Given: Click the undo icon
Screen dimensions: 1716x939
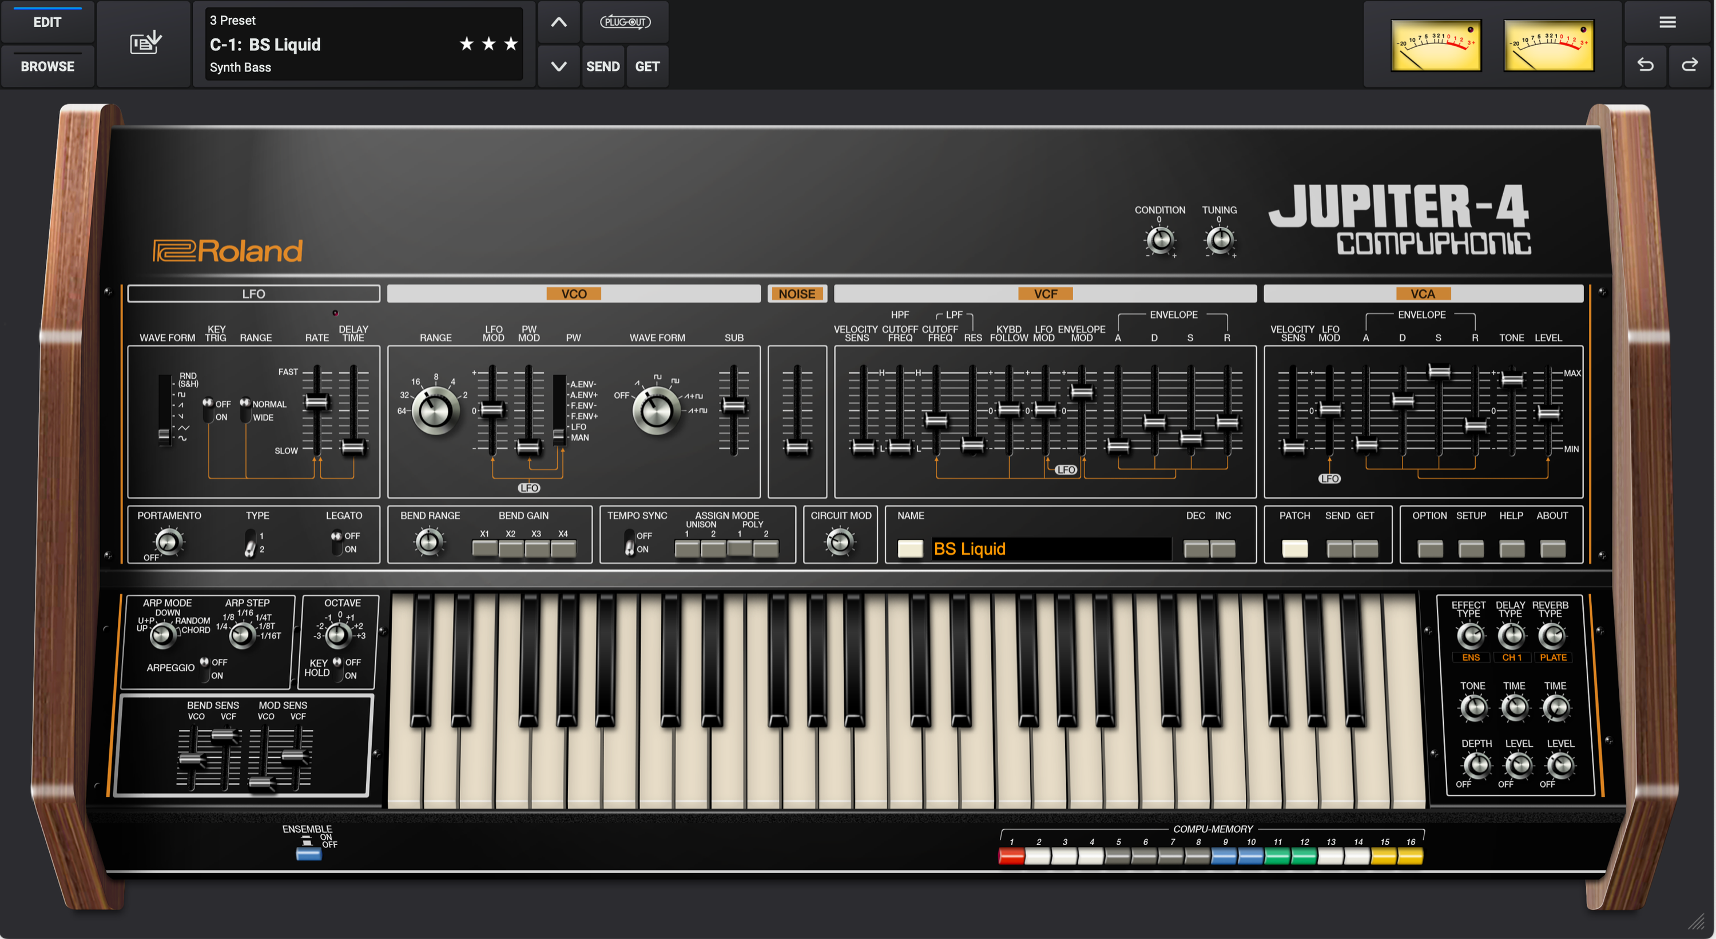Looking at the screenshot, I should coord(1646,65).
